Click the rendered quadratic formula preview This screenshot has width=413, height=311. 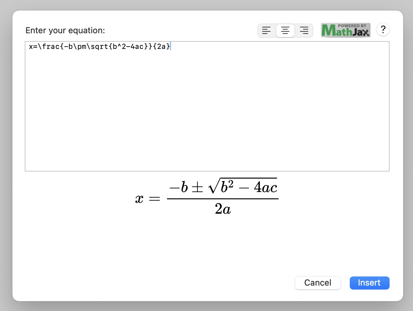206,196
